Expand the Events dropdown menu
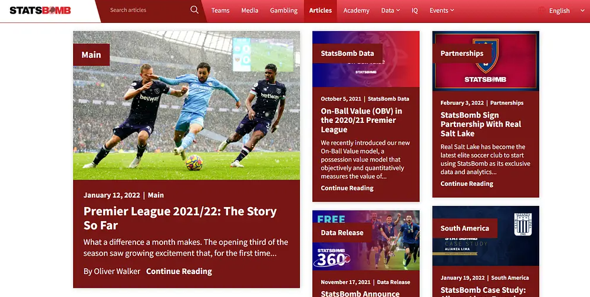590x297 pixels. tap(441, 11)
